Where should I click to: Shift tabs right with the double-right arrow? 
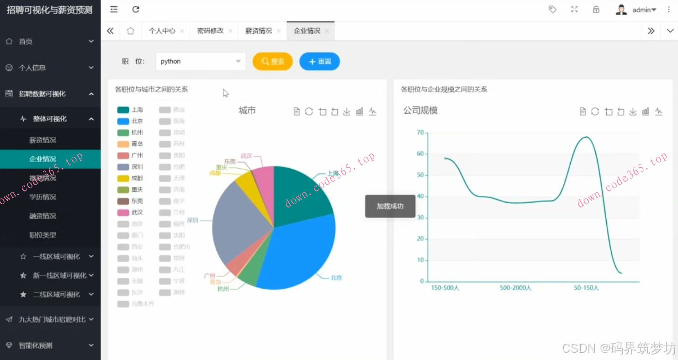[x=651, y=31]
